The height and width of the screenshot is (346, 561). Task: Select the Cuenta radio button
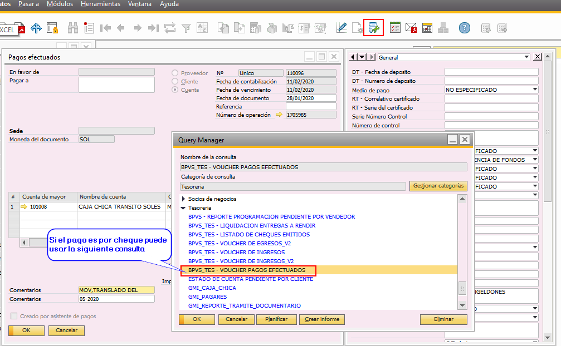[x=175, y=90]
